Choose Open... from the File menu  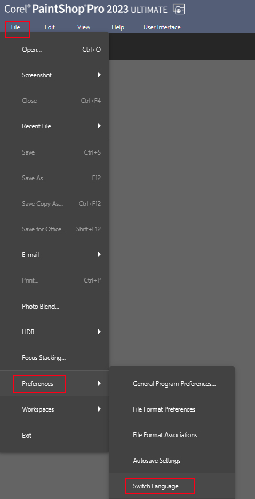tap(55, 50)
